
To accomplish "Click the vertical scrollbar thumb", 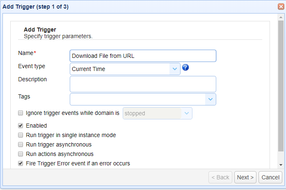I will pos(281,86).
